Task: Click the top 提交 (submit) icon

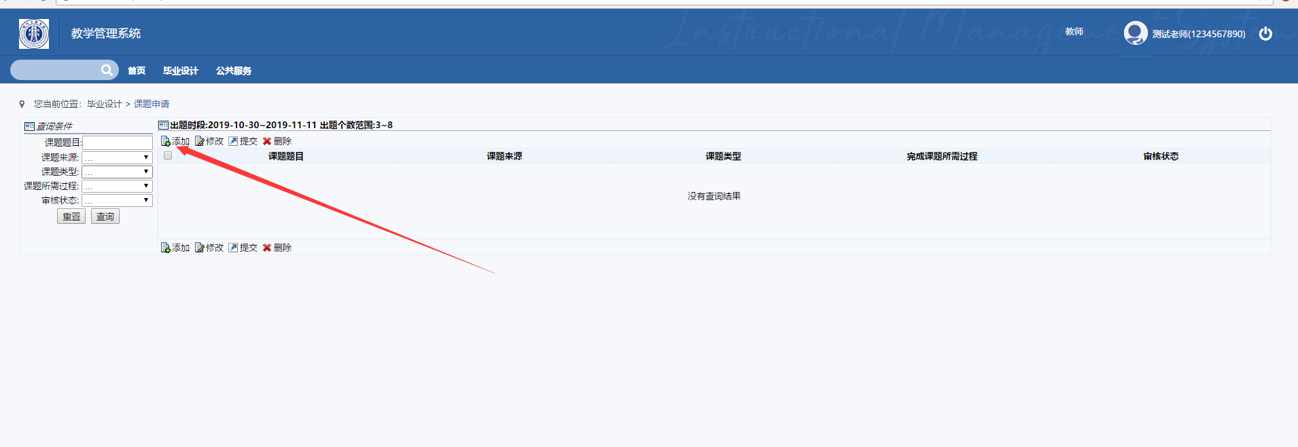Action: point(233,141)
